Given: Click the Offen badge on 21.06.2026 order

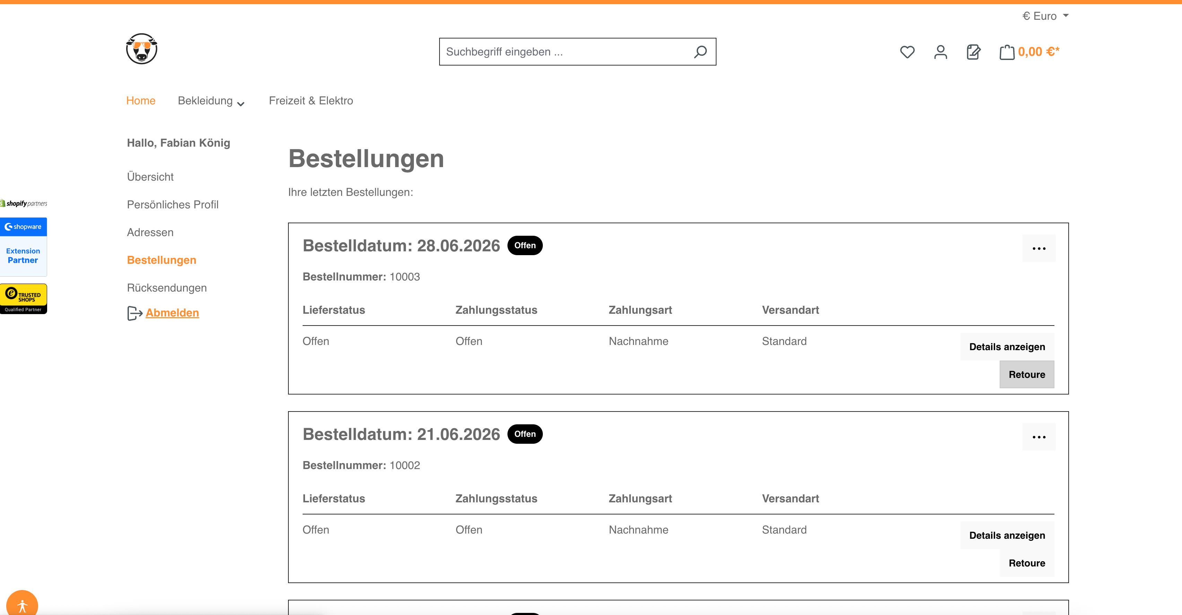Looking at the screenshot, I should tap(525, 434).
